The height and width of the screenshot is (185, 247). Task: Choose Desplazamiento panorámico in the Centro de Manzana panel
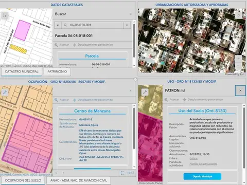tap(93, 100)
